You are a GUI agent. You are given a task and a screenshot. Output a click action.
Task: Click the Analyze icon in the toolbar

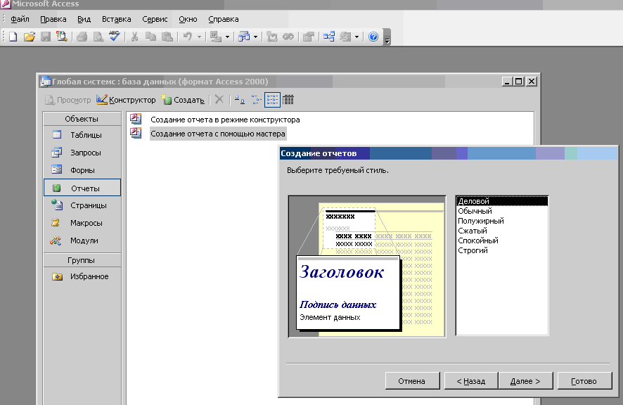coord(244,37)
